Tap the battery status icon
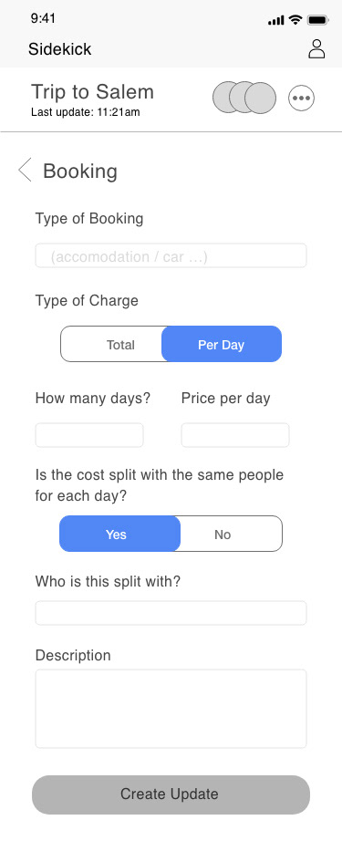The height and width of the screenshot is (841, 342). point(318,20)
